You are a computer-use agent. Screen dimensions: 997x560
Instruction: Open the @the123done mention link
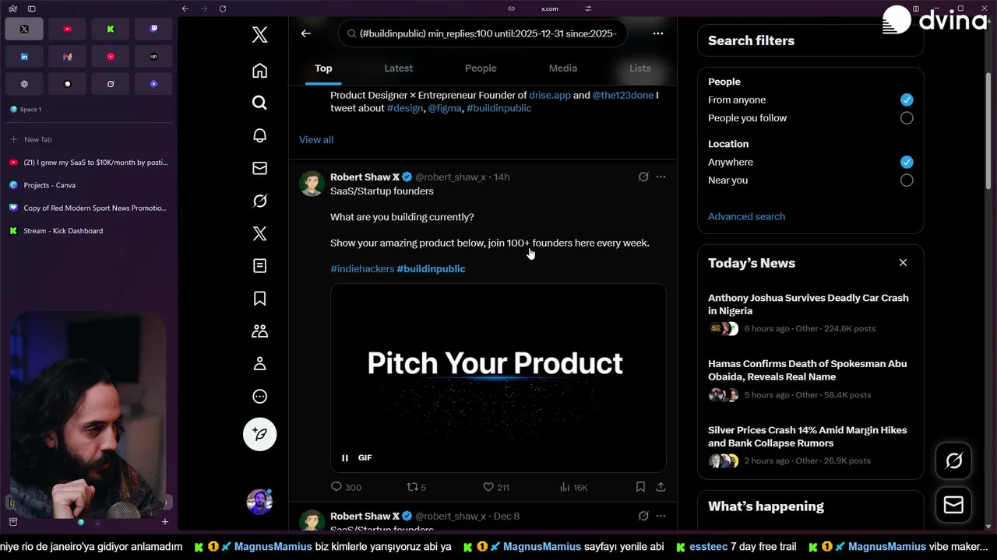click(x=623, y=95)
